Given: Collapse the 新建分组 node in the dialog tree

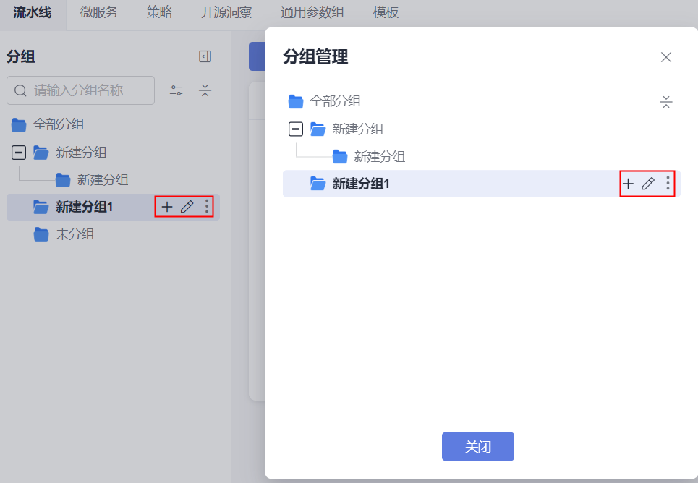Looking at the screenshot, I should pos(295,129).
